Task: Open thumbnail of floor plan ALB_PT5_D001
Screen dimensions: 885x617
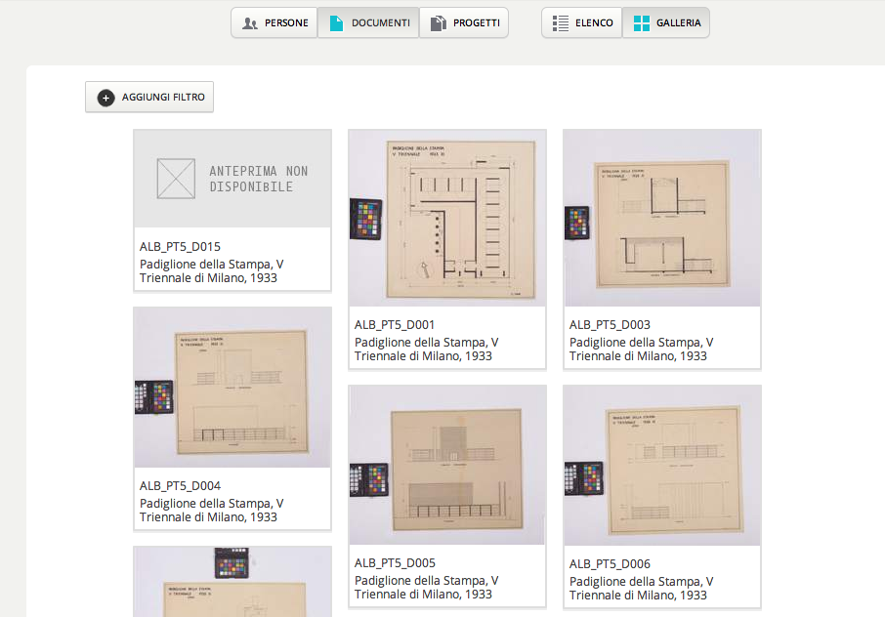Action: [x=447, y=219]
